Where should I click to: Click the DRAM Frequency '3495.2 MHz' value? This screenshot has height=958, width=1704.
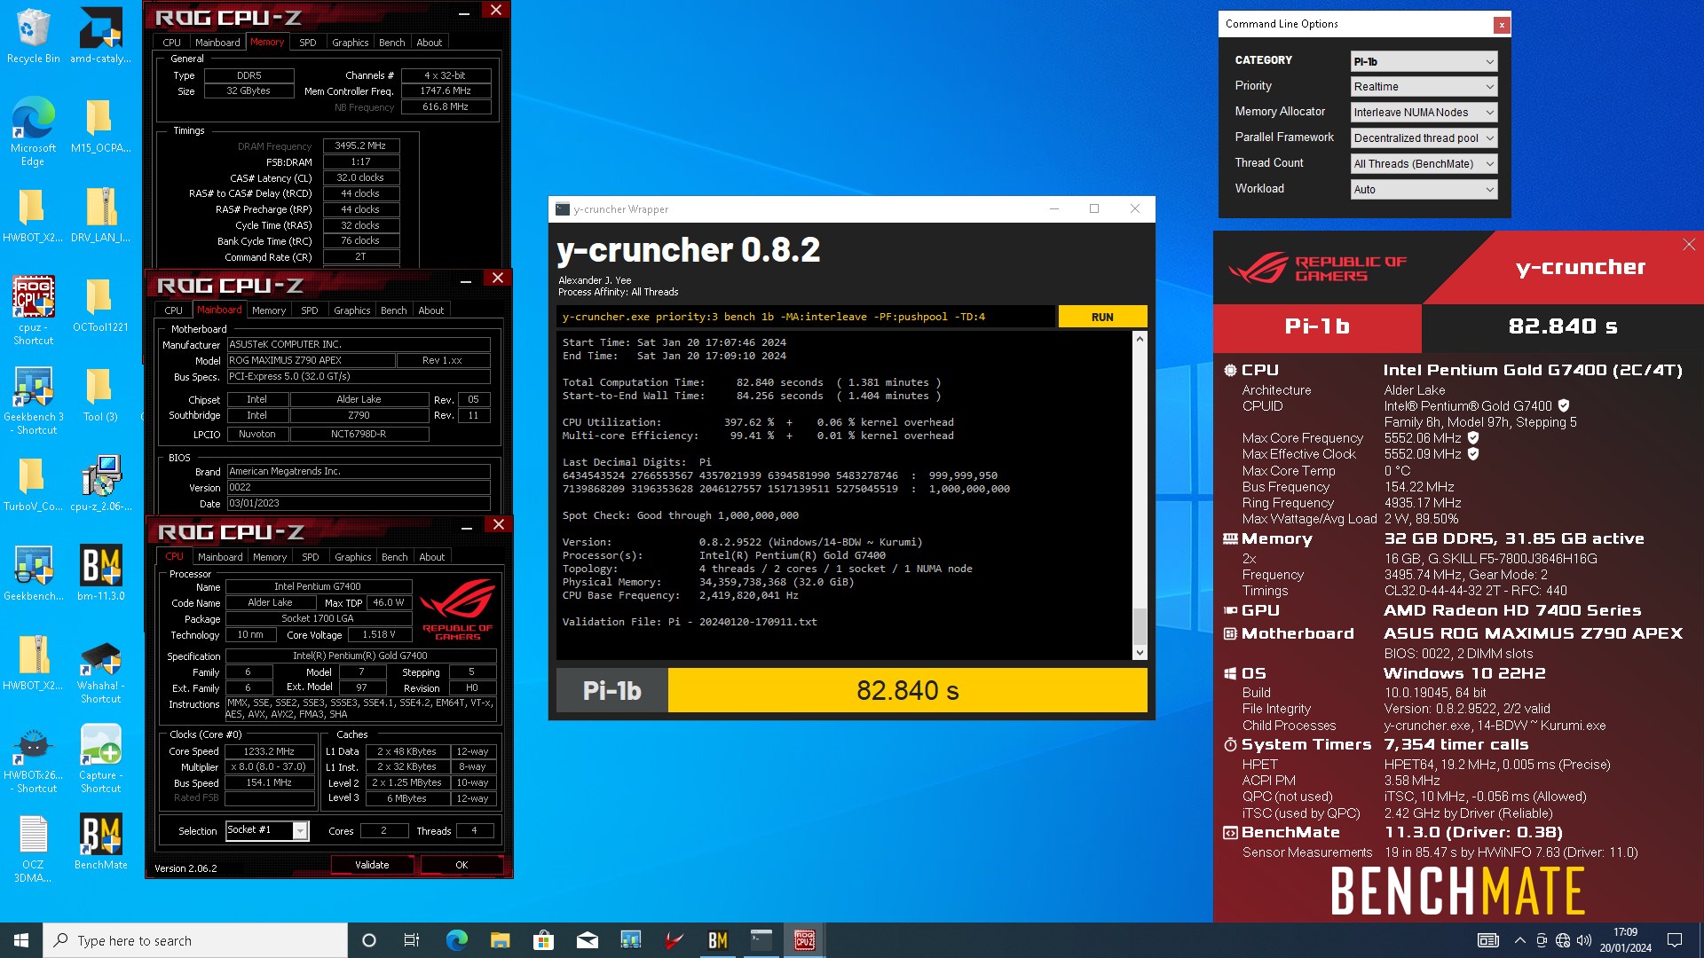[x=360, y=145]
